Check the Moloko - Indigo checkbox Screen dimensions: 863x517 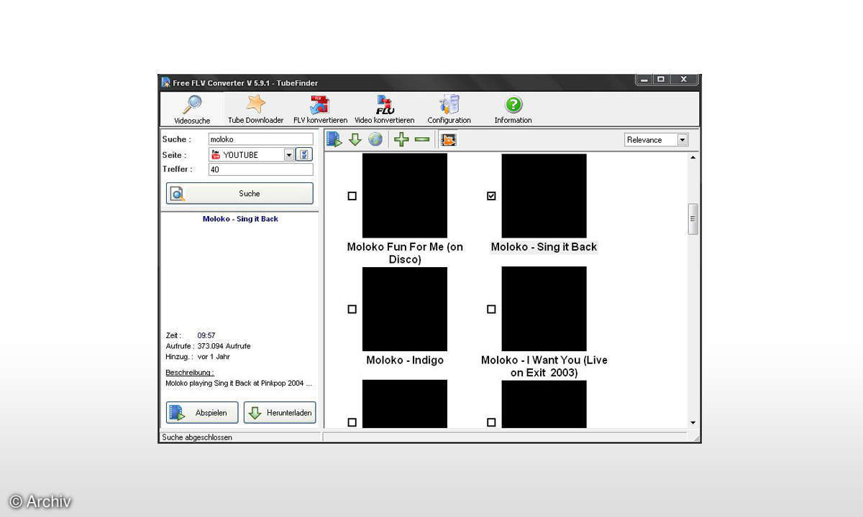pos(352,309)
